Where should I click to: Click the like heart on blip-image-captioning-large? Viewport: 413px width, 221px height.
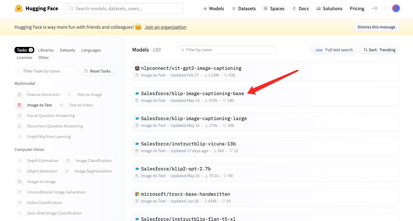pyautogui.click(x=224, y=126)
